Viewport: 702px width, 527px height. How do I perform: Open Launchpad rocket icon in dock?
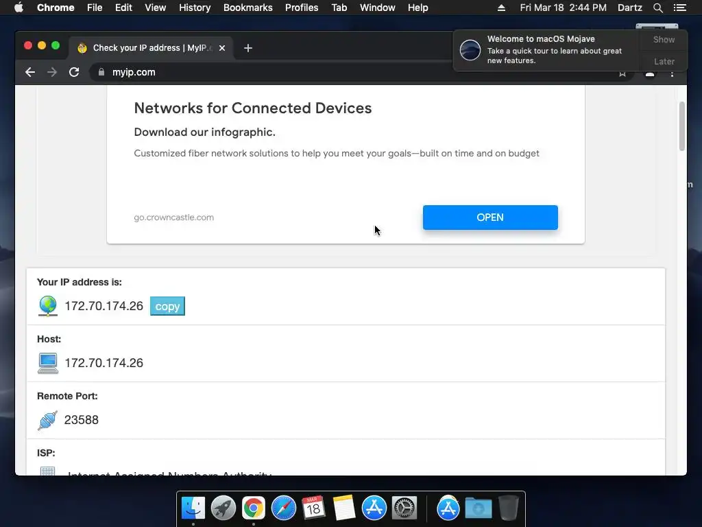tap(223, 508)
